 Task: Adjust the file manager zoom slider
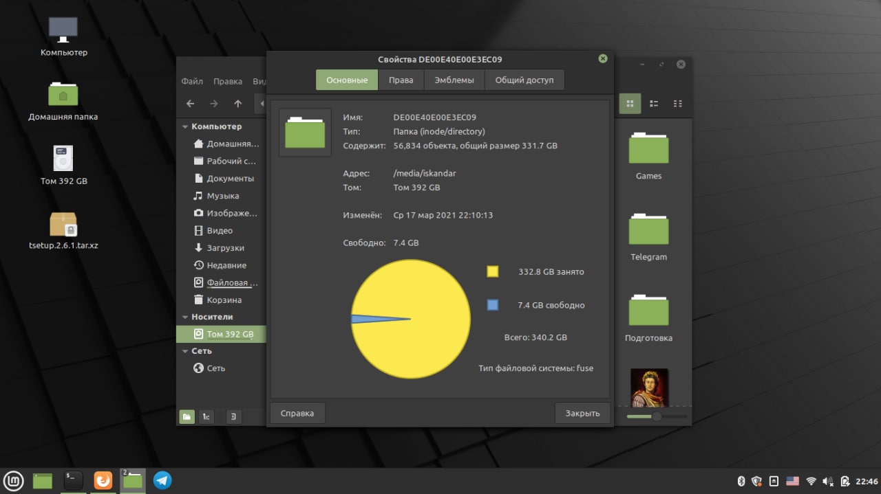point(657,416)
